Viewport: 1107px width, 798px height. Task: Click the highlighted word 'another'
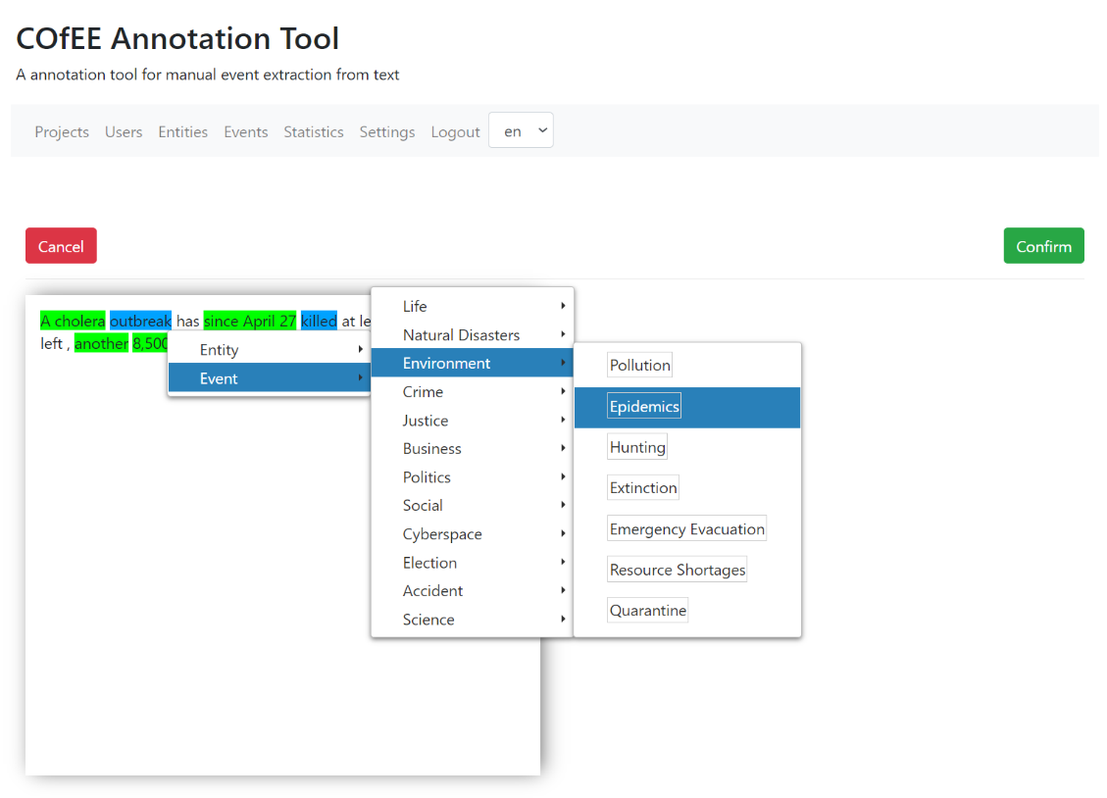click(101, 344)
